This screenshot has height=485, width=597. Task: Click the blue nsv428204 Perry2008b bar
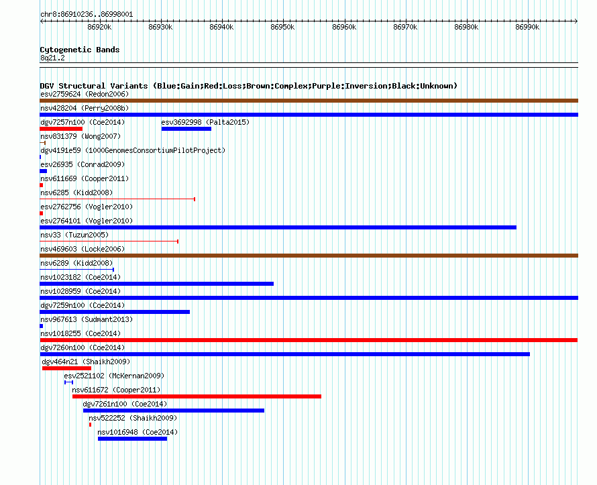(309, 115)
